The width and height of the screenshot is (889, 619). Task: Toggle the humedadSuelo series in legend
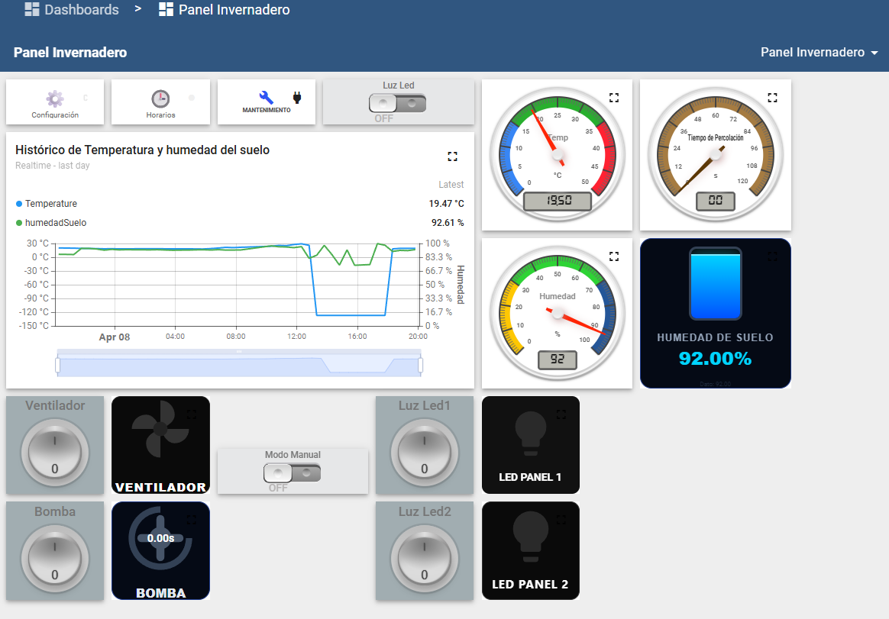(55, 223)
